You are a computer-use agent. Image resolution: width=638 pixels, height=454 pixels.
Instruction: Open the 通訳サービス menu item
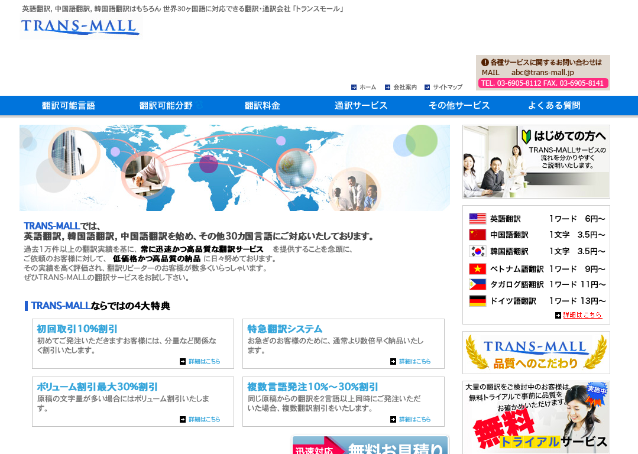pos(361,106)
